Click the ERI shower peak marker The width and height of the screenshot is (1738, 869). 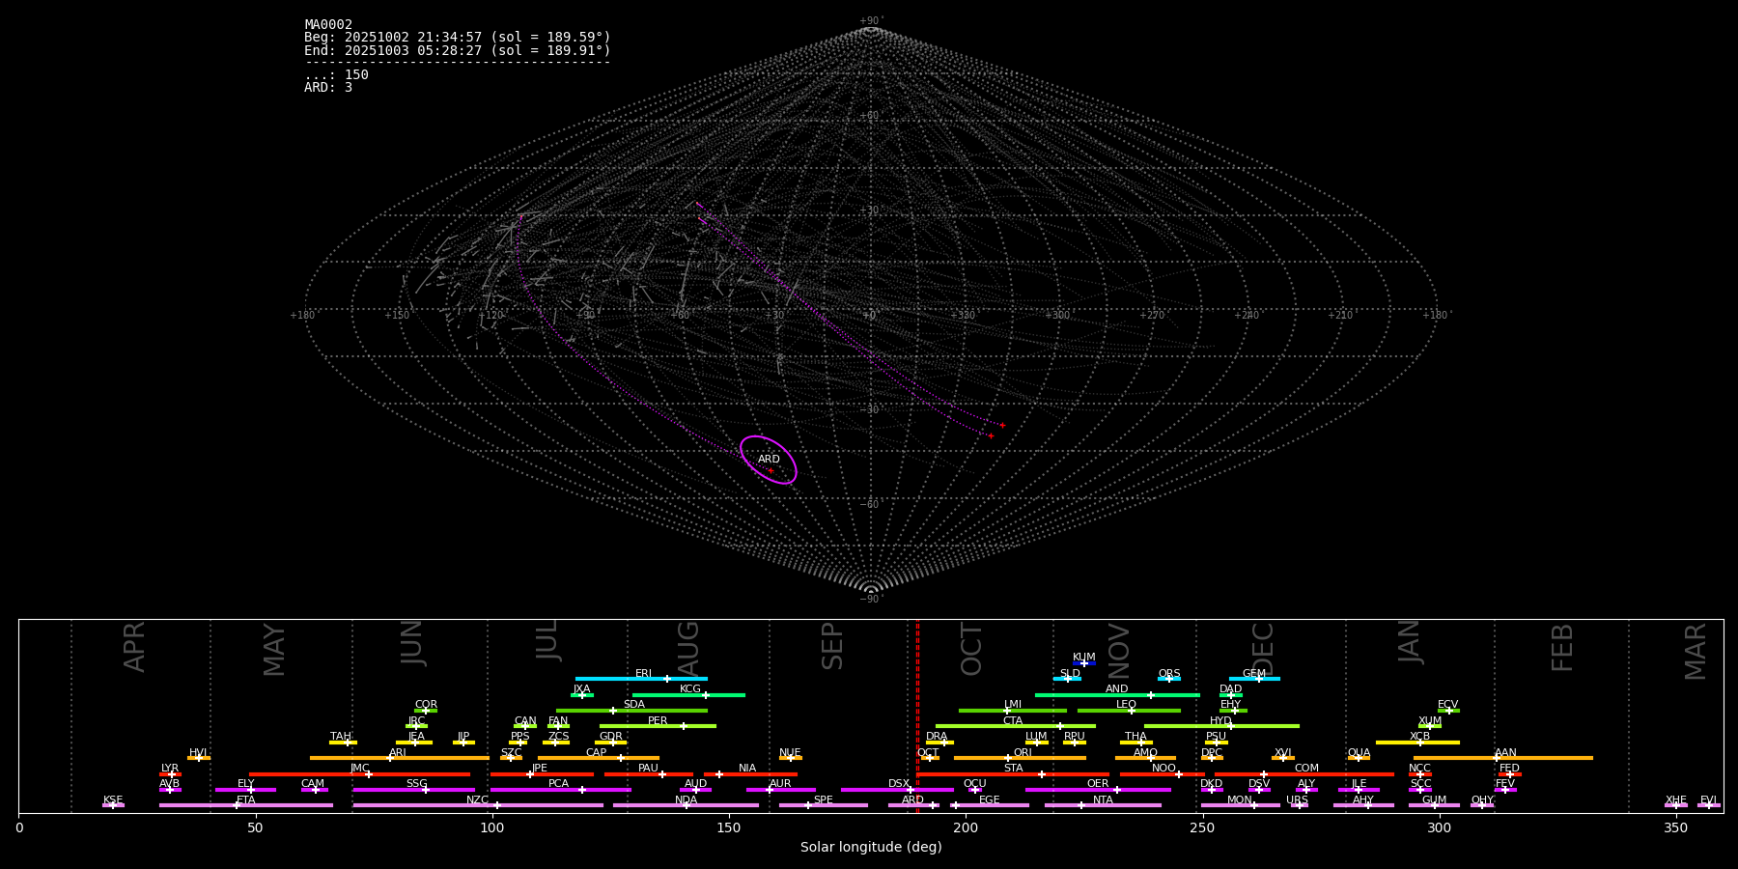pos(666,679)
